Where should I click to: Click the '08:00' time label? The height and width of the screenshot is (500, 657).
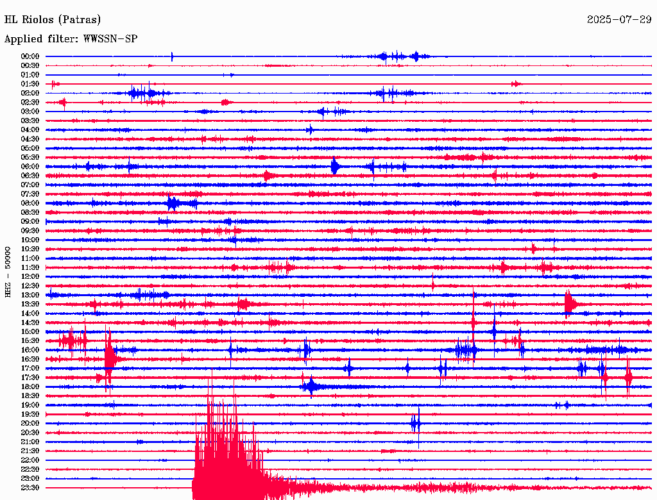[30, 203]
